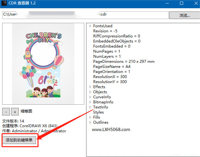Select PageSizeName = A4 row
Screen dimensions: 200x157
coord(112,67)
